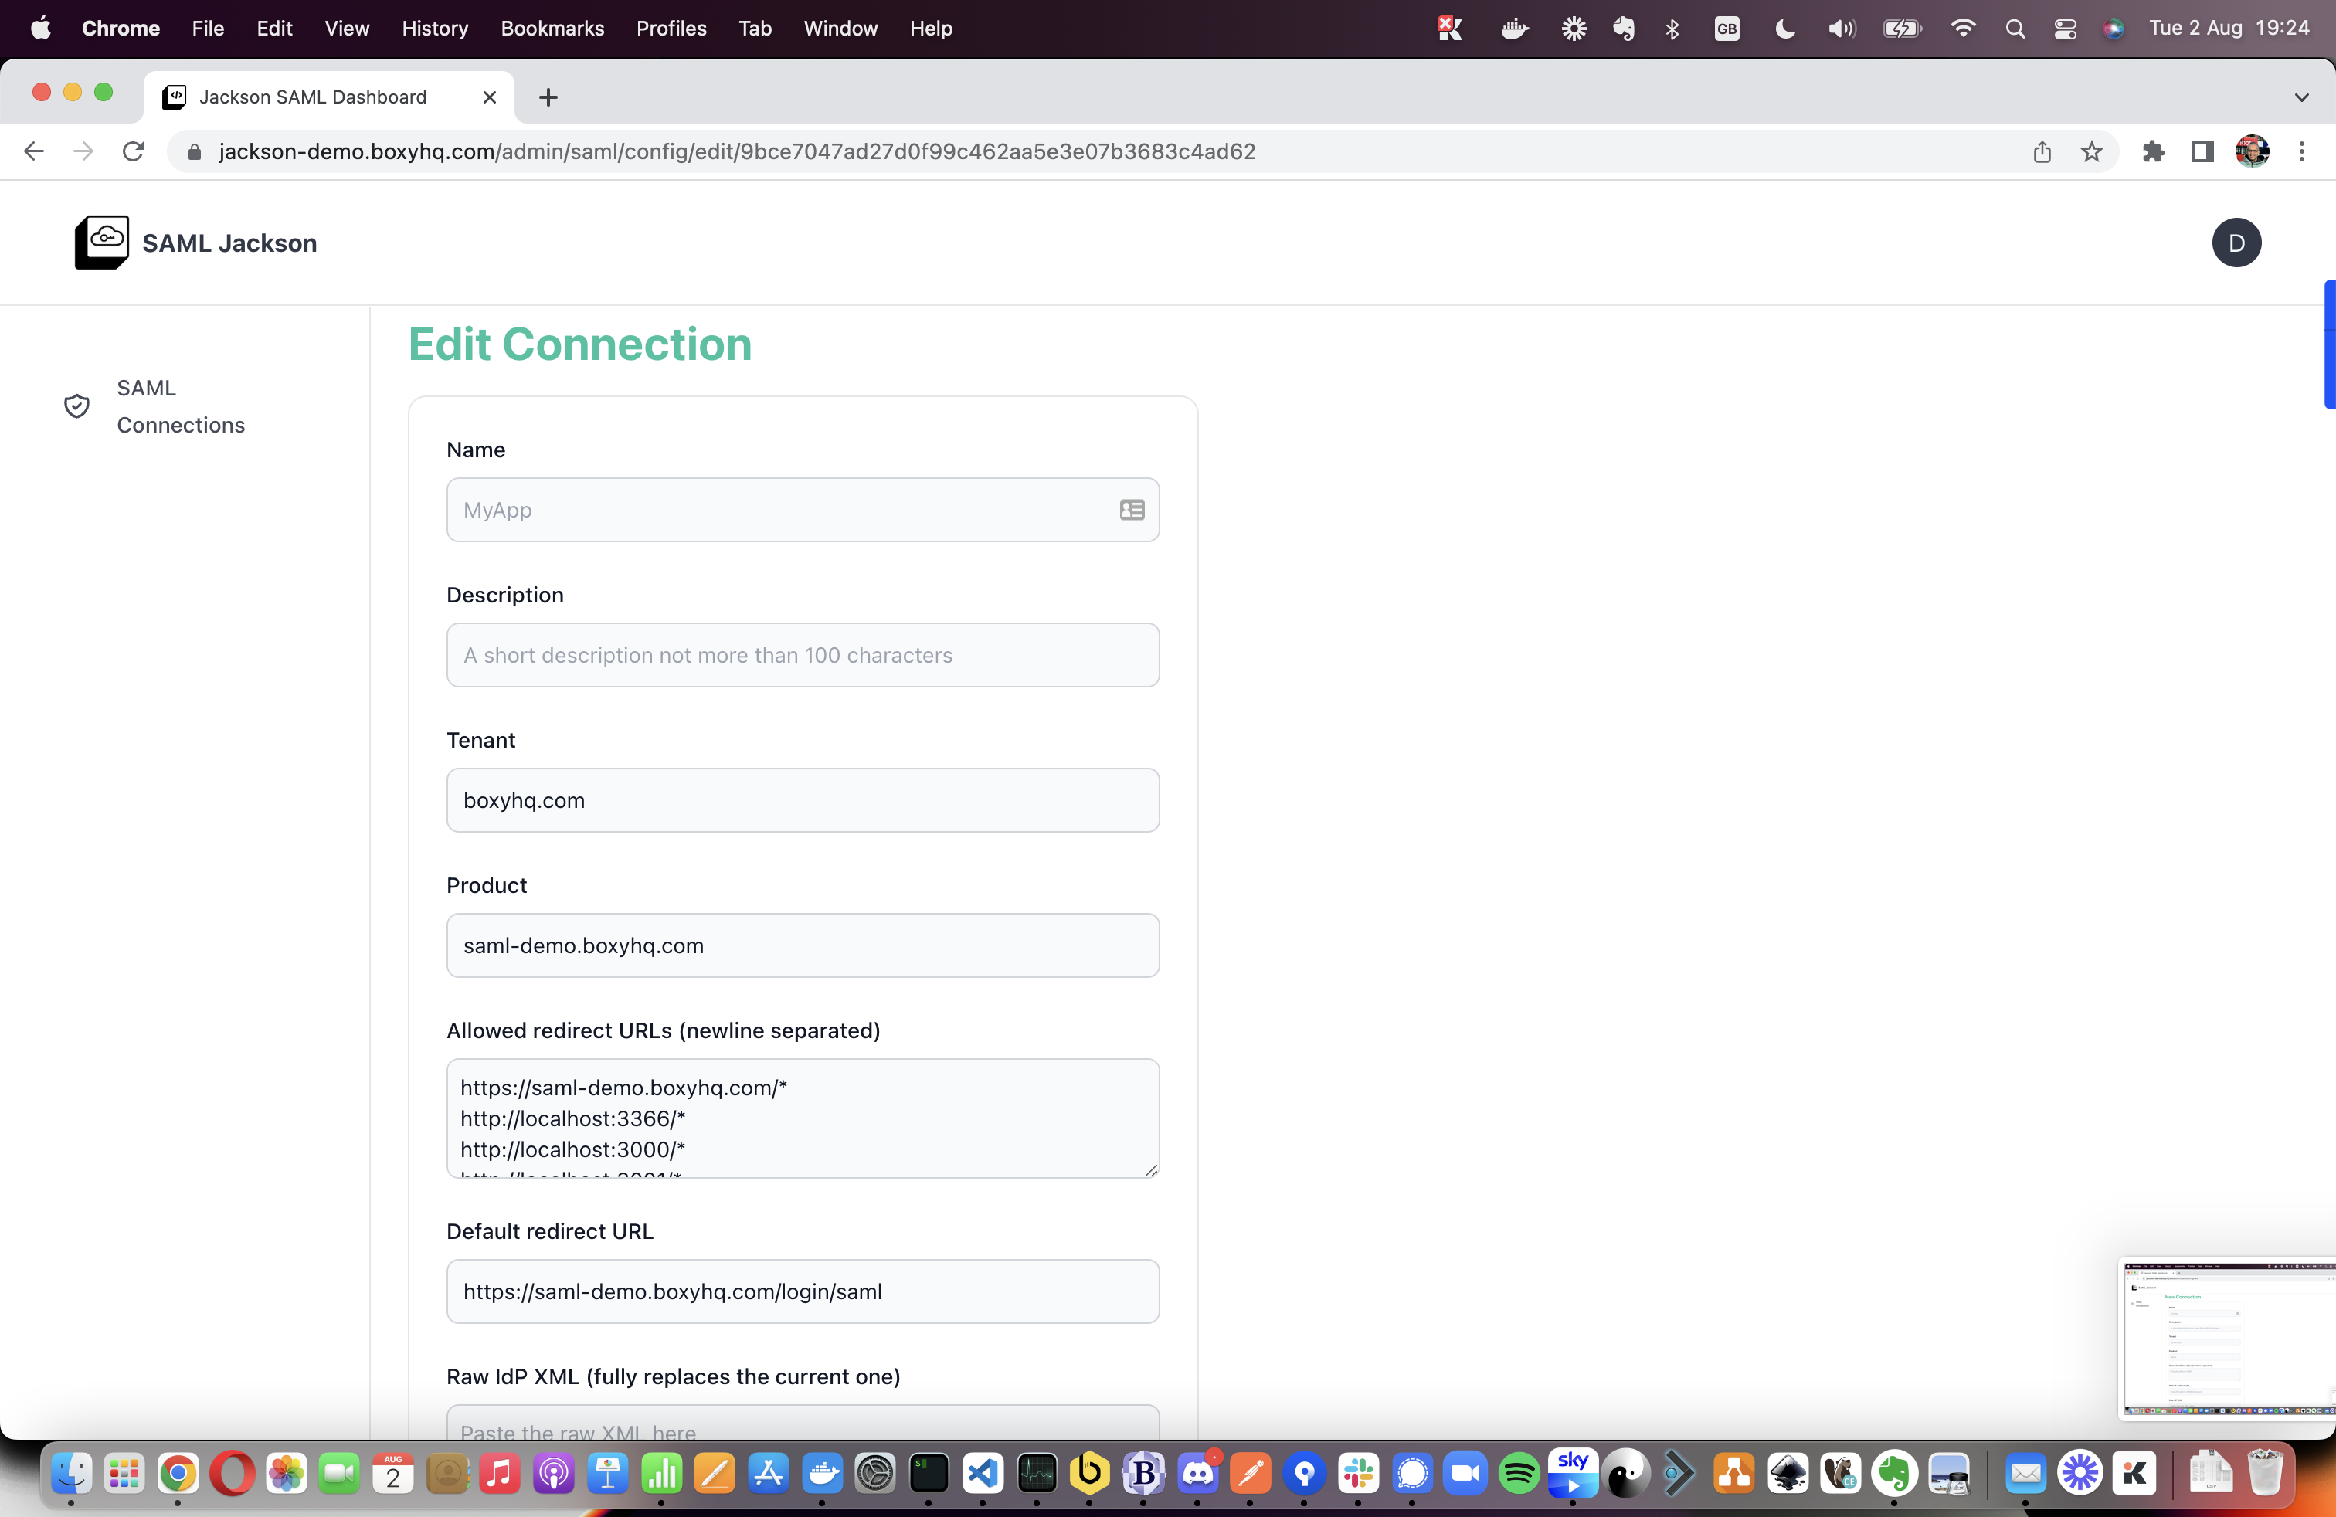Open the History menu
The width and height of the screenshot is (2336, 1517).
(x=434, y=29)
